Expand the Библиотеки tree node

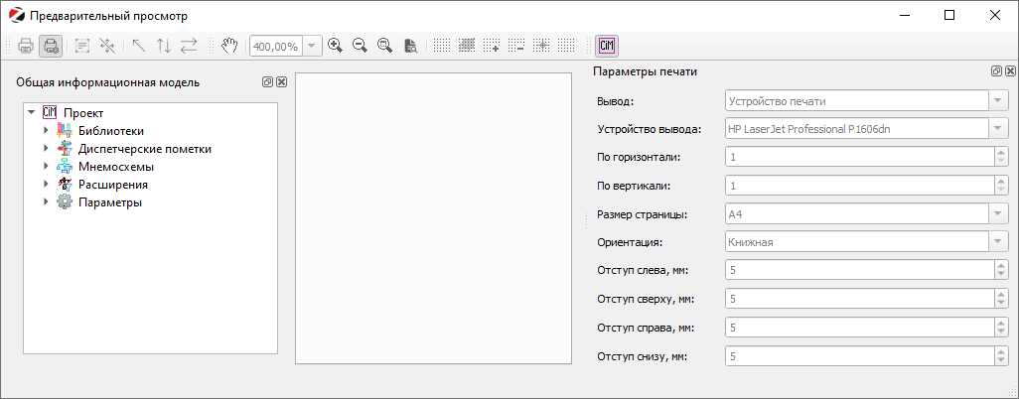coord(46,131)
